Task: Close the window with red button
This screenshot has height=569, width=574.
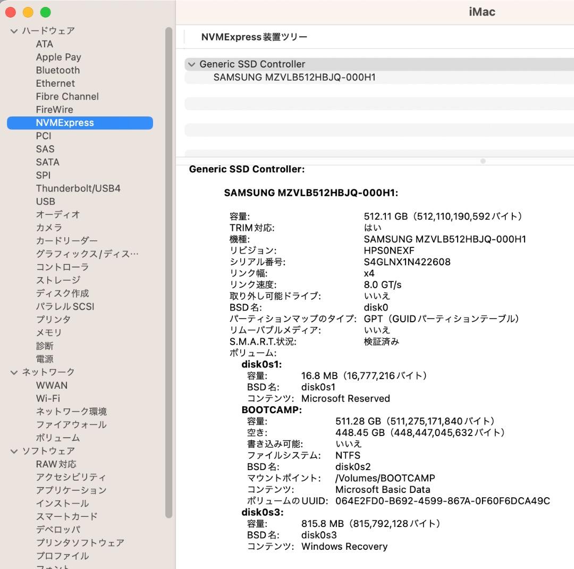Action: coord(11,12)
